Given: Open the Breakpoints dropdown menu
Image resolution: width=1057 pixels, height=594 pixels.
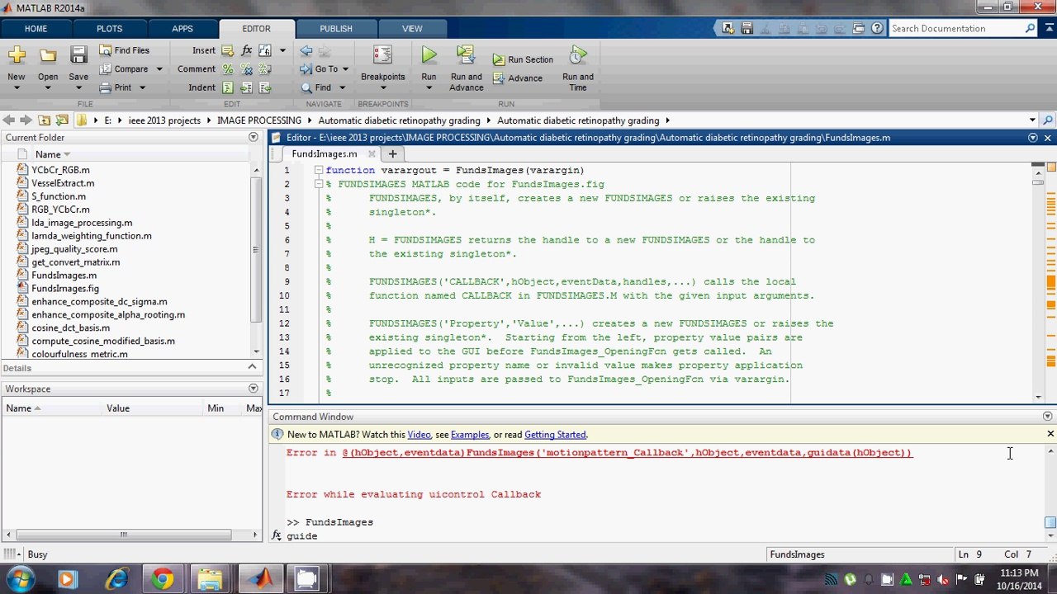Looking at the screenshot, I should point(382,87).
